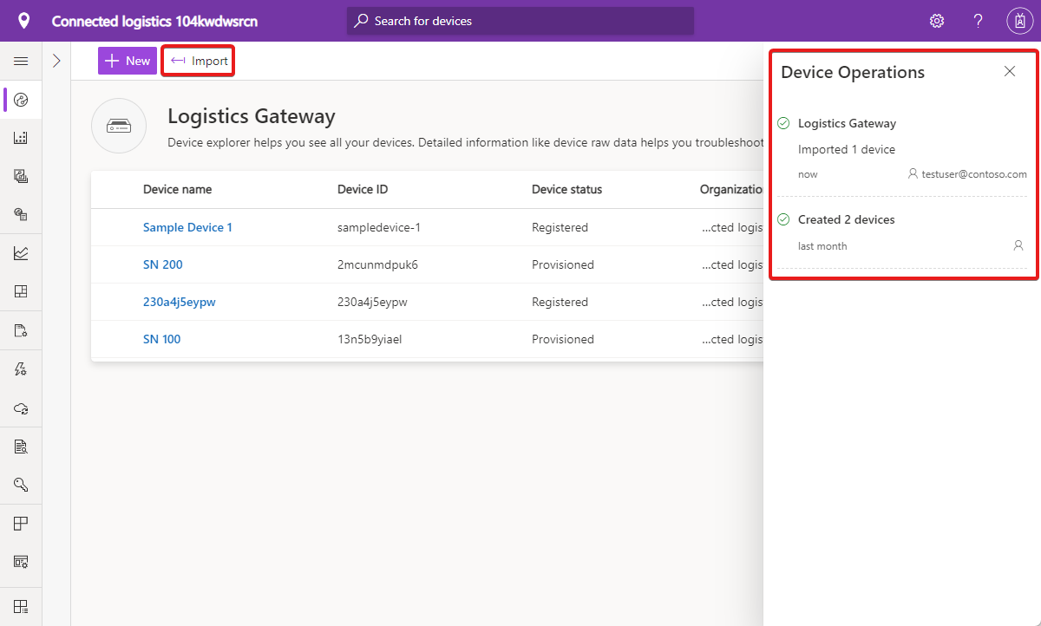Open Permissions key icon
This screenshot has width=1041, height=626.
21,485
